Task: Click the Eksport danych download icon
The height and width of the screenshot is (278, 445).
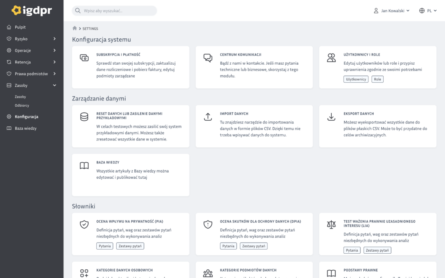Action: (331, 117)
